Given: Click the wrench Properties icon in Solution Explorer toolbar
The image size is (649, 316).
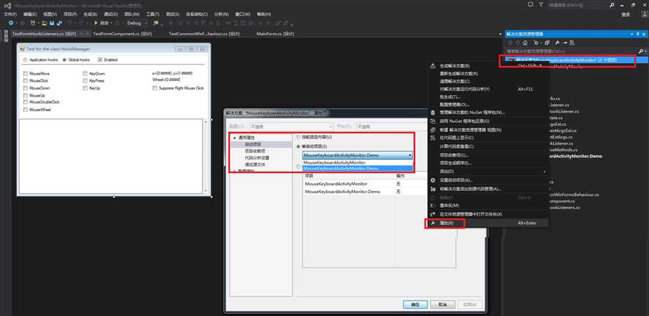Looking at the screenshot, I should 557,43.
